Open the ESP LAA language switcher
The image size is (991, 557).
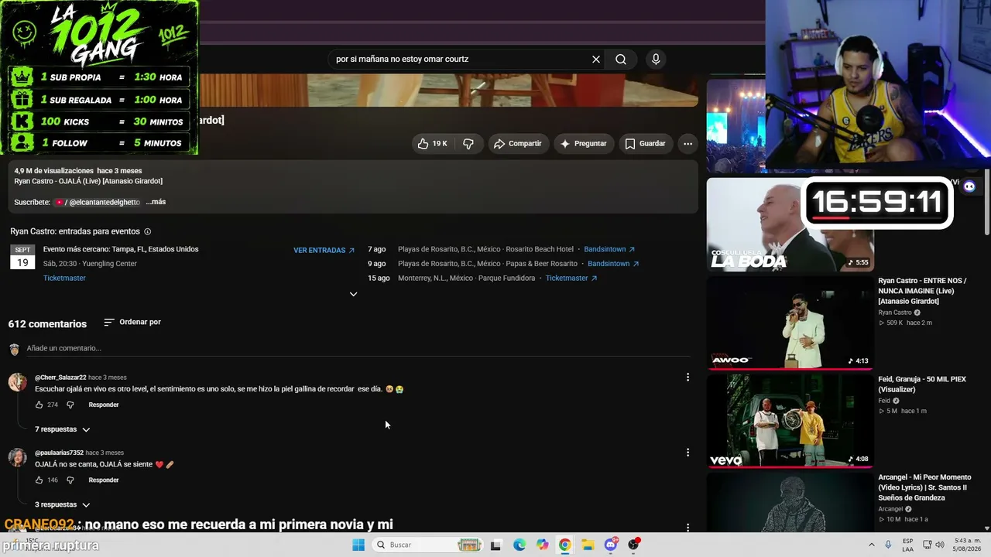click(907, 545)
